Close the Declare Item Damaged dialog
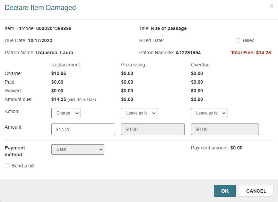This screenshot has height=202, width=278. (271, 6)
